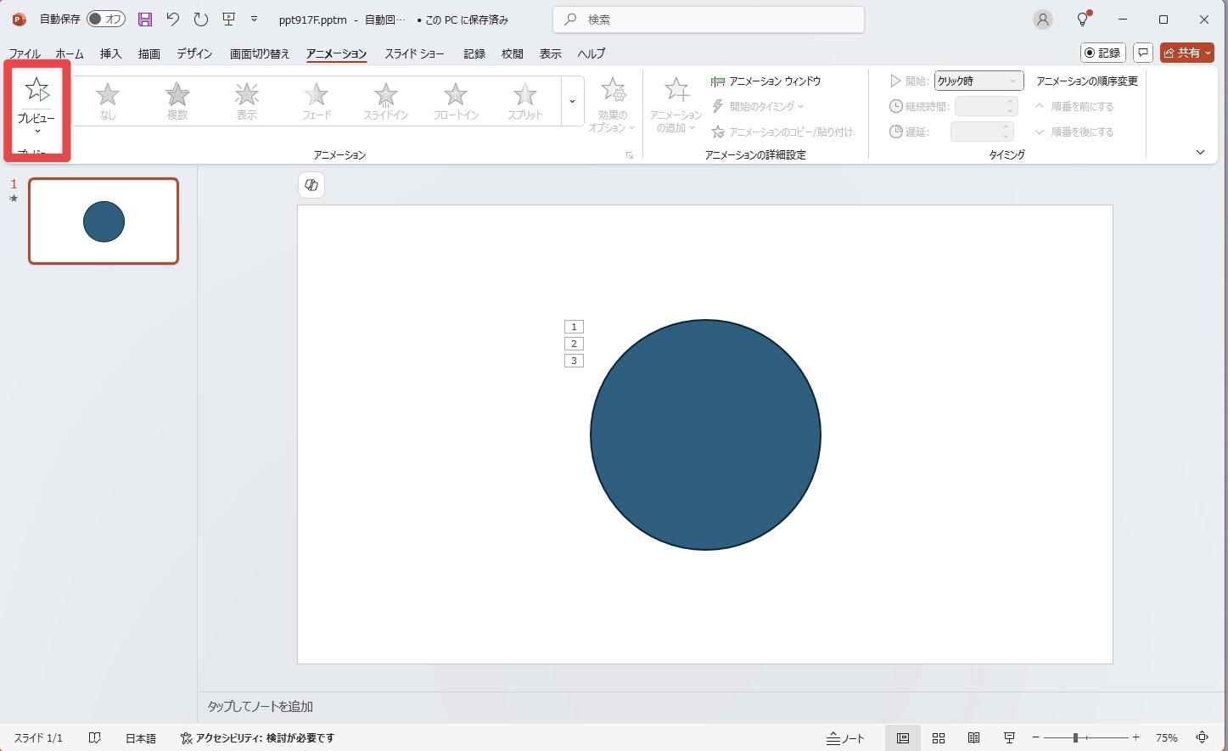Click the Designer icon above the slide
This screenshot has width=1228, height=751.
[311, 185]
